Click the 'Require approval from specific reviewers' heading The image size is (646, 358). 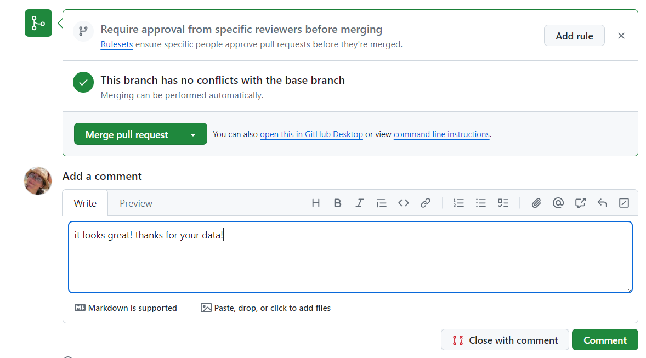(241, 29)
